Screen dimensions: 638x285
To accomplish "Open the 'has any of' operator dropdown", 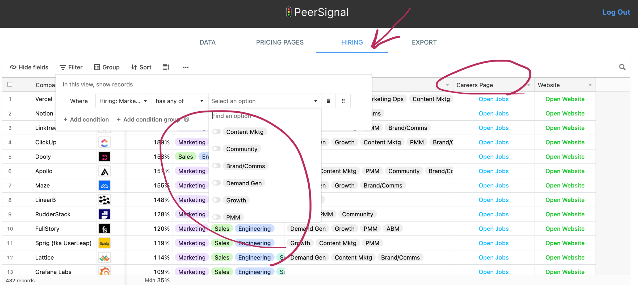I will [x=180, y=101].
